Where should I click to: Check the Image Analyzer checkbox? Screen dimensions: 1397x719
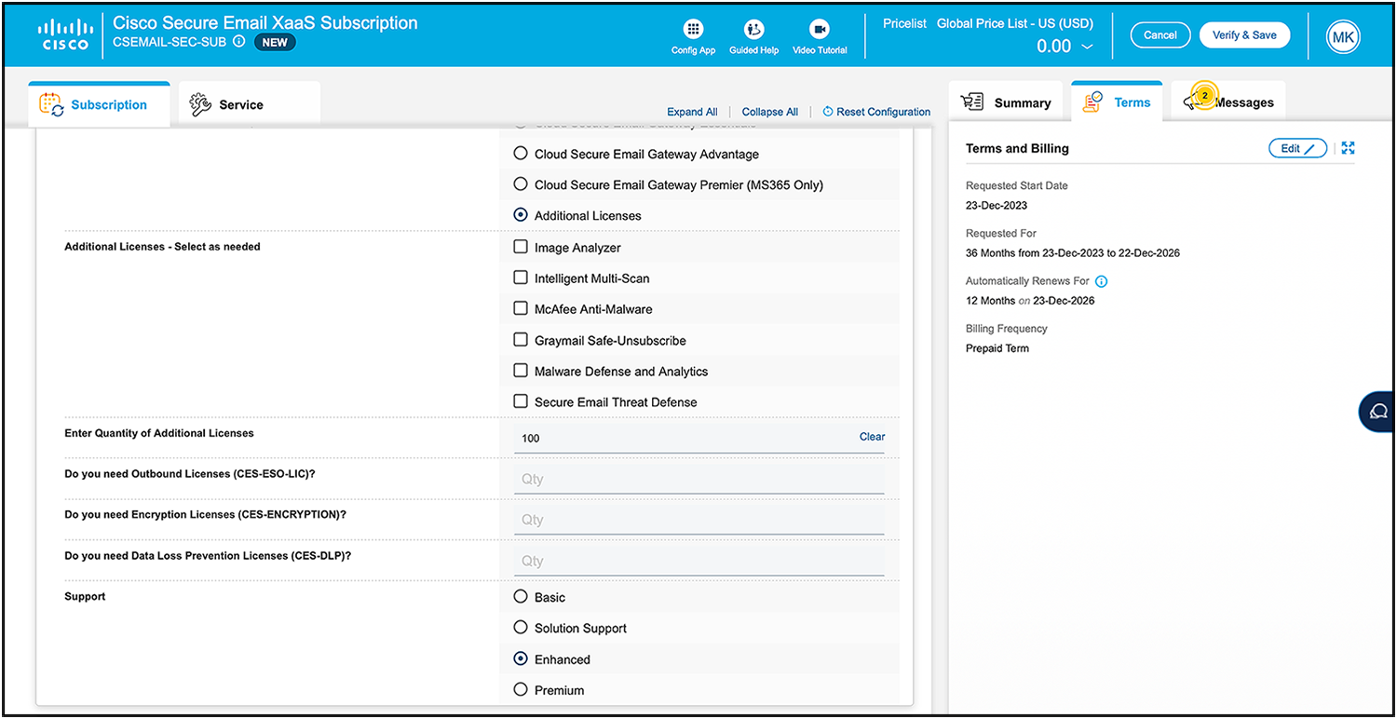pos(520,247)
